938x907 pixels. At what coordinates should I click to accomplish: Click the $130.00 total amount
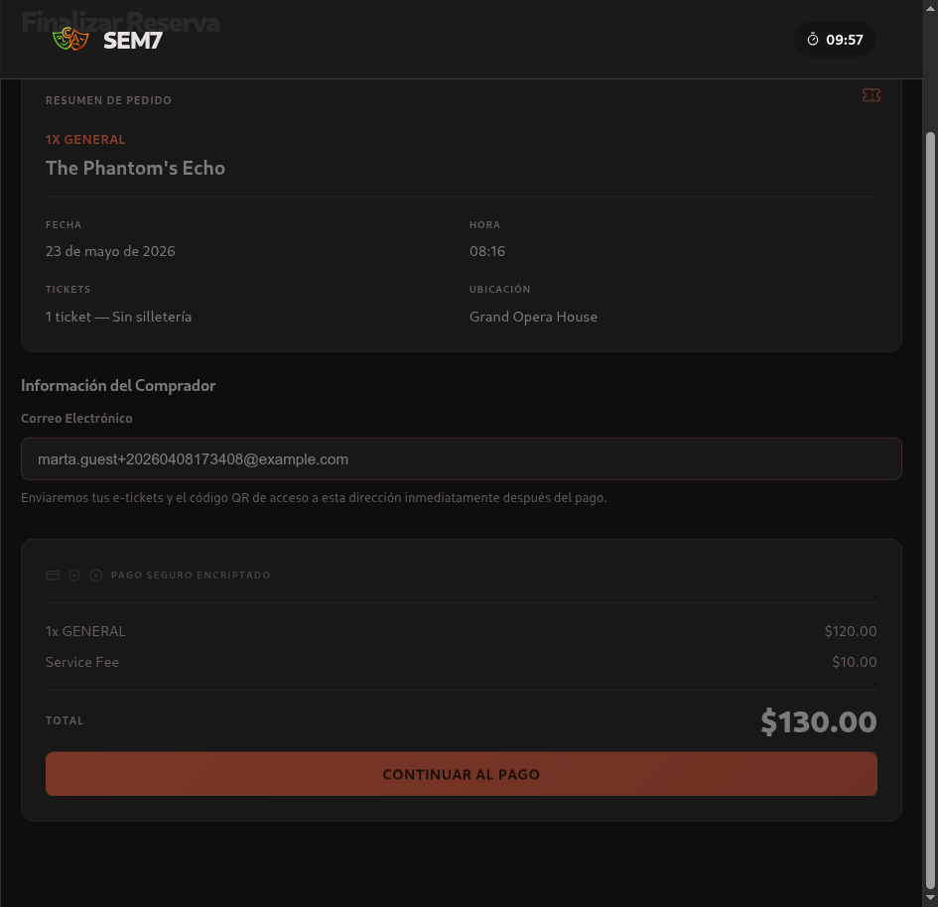[818, 721]
